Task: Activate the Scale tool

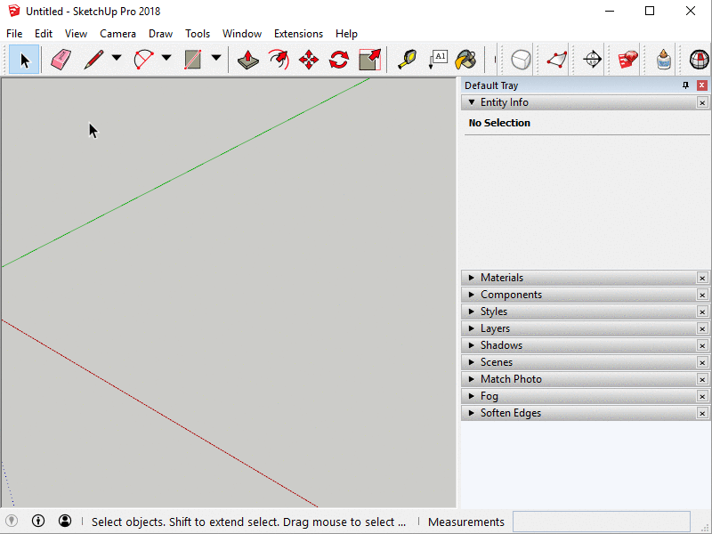Action: (369, 60)
